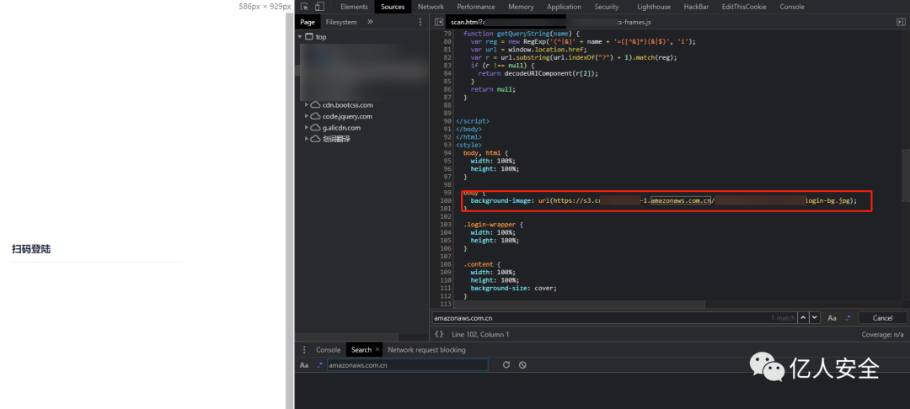Click the vertical scrollbar of the code editor
The height and width of the screenshot is (409, 910).
pos(905,175)
